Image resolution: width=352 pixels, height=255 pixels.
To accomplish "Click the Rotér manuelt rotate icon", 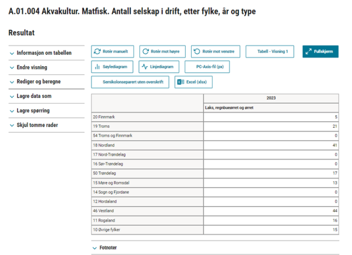I will point(97,52).
